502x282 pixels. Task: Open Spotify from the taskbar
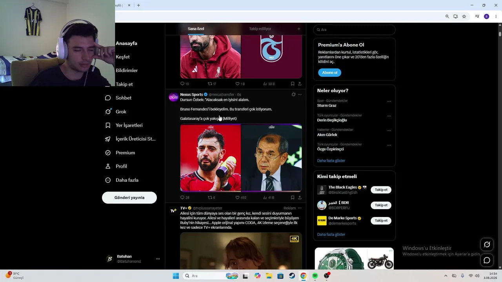315,276
